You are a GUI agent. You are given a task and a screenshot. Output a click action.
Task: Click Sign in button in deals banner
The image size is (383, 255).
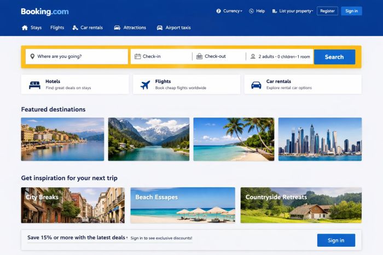click(336, 240)
